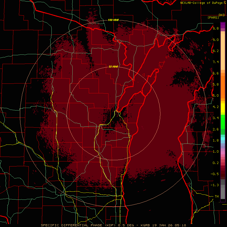Select the 7.4 value on the color scale

(216, 62)
